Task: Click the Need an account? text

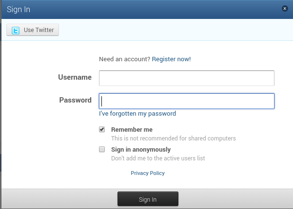Action: (x=124, y=59)
